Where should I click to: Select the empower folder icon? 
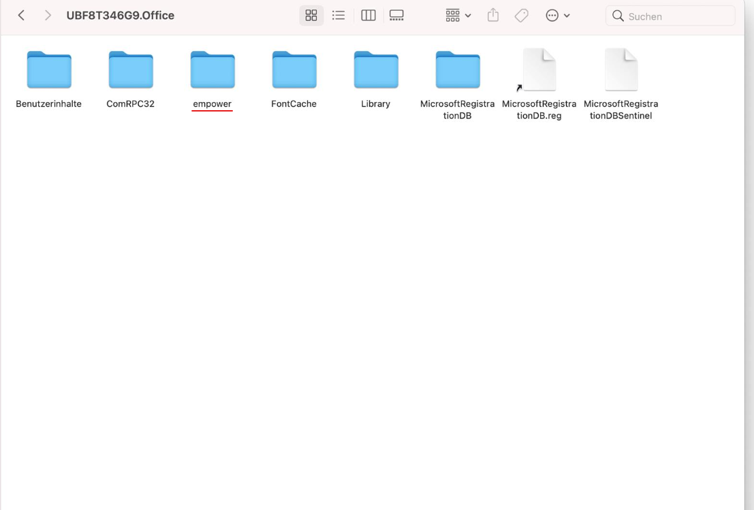(x=213, y=69)
